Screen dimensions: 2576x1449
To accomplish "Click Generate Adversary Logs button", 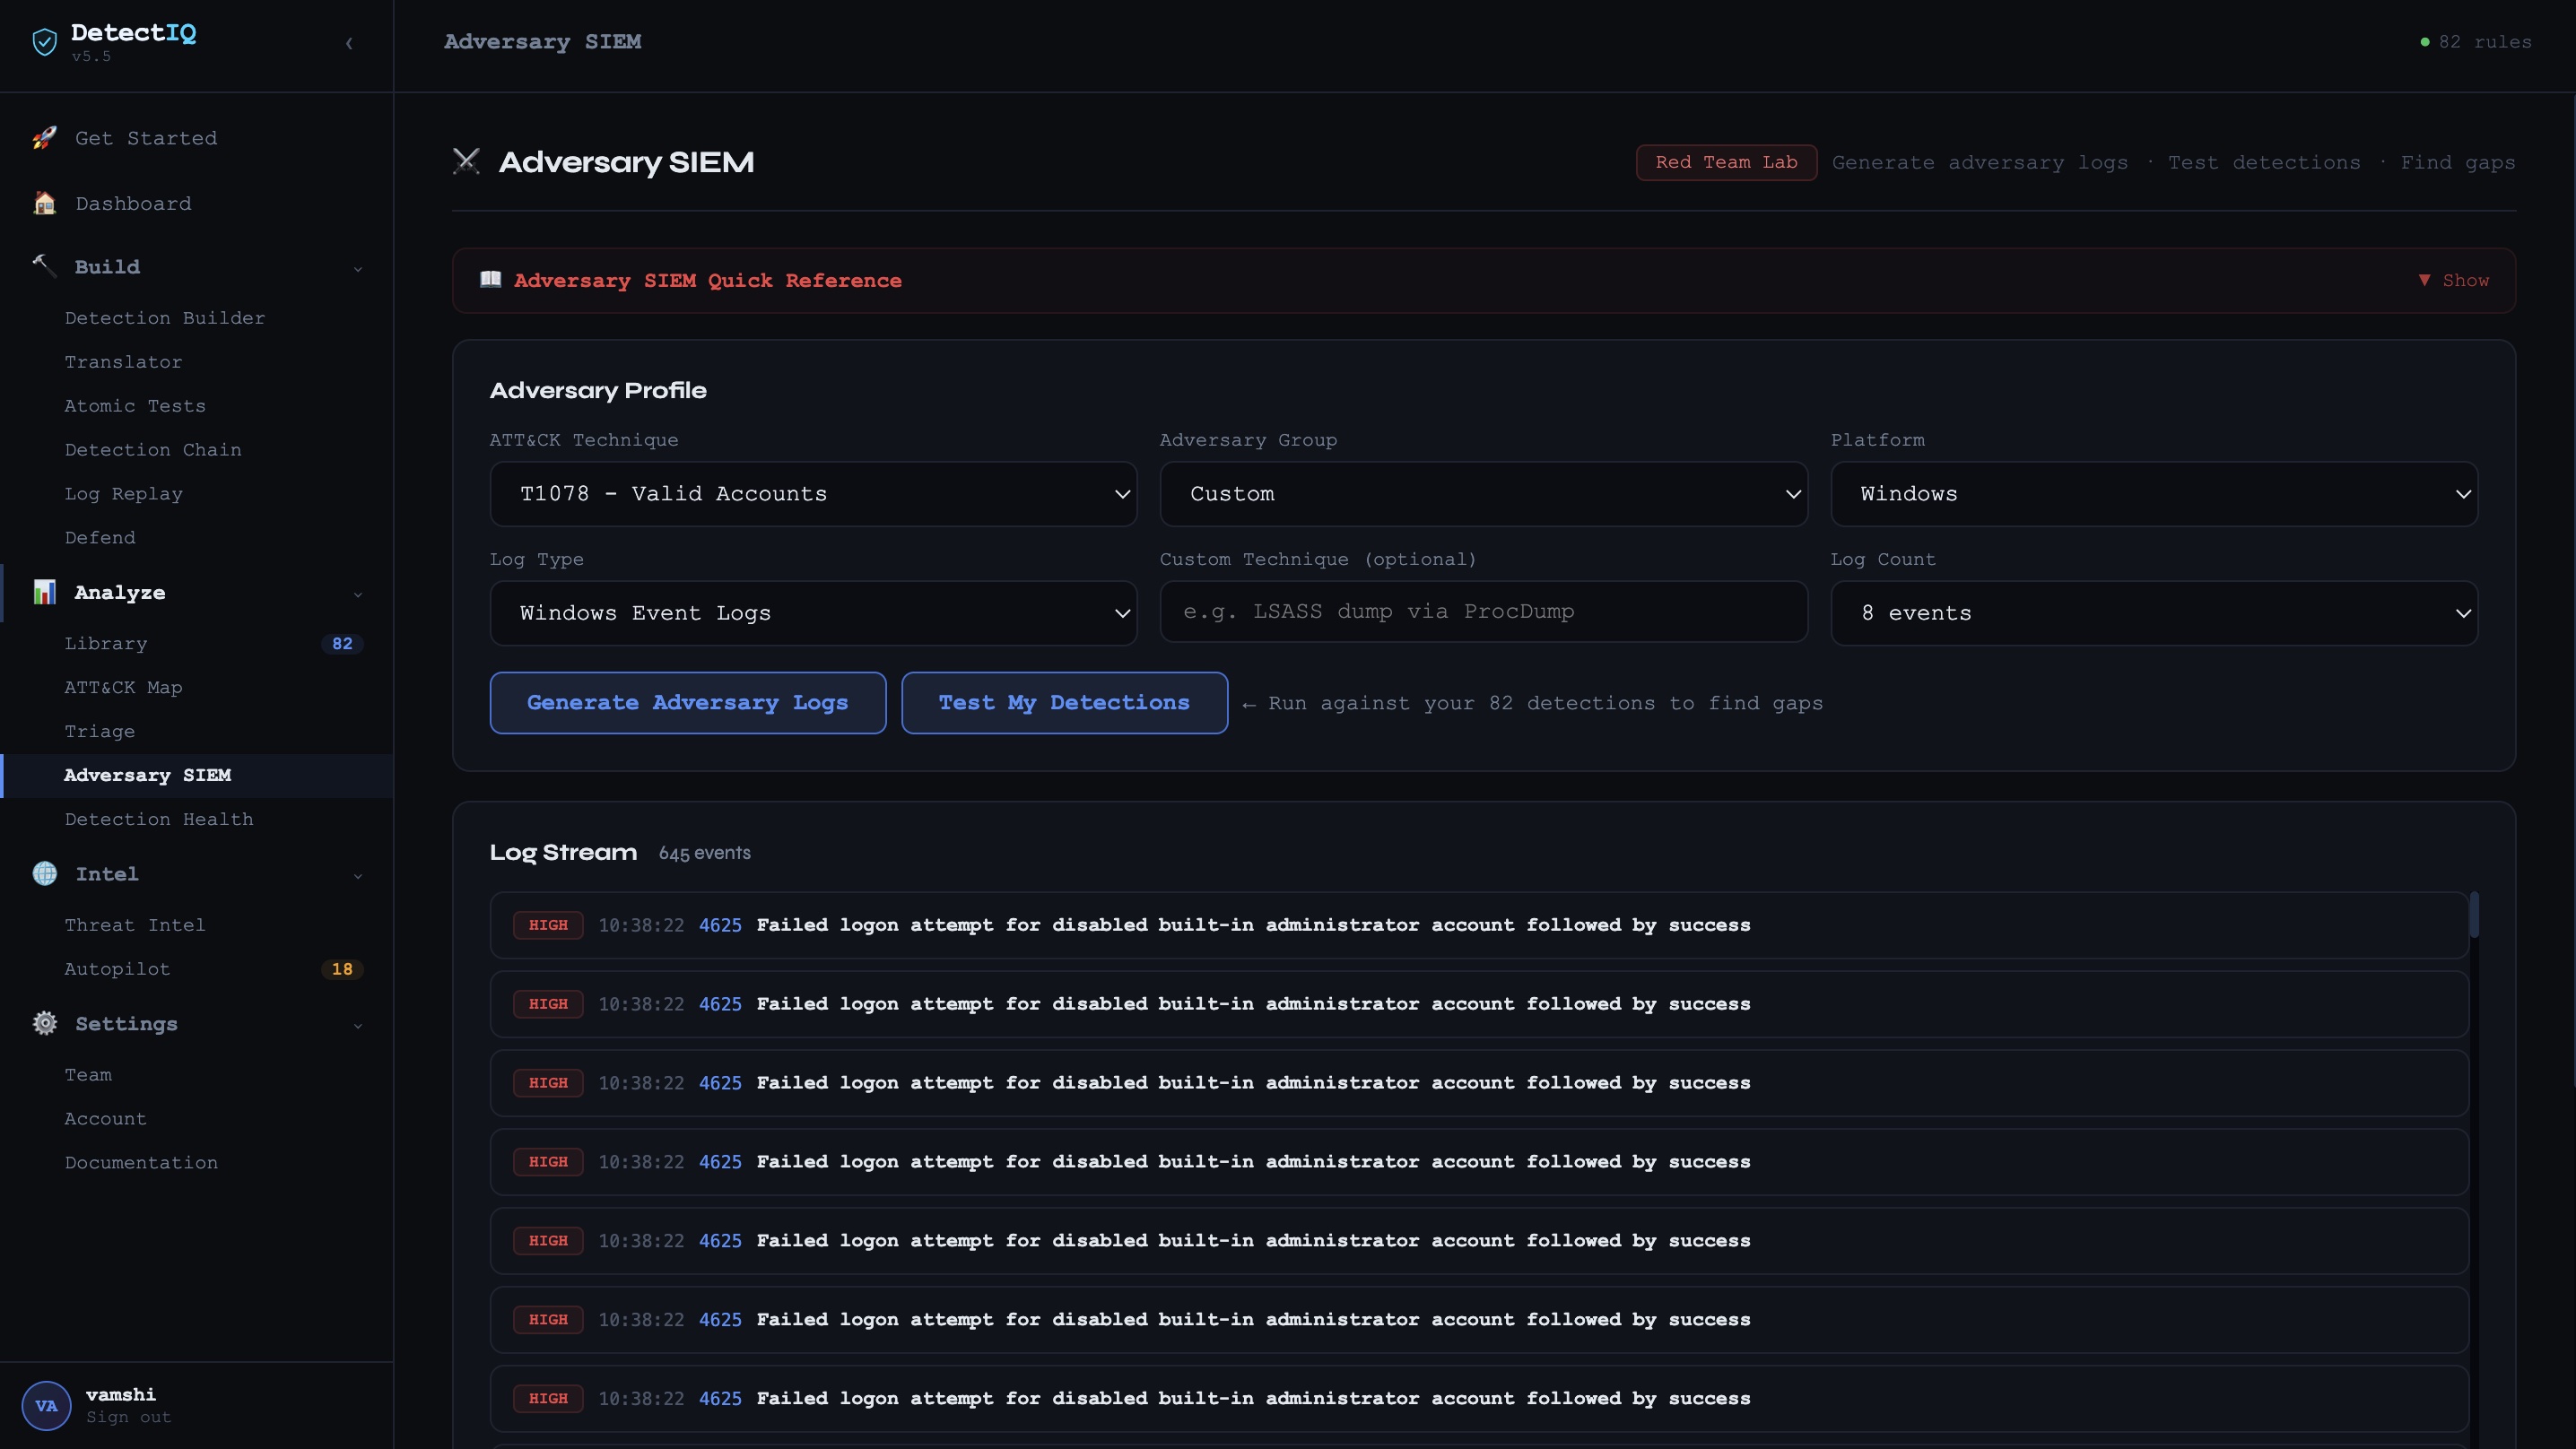I will click(687, 703).
